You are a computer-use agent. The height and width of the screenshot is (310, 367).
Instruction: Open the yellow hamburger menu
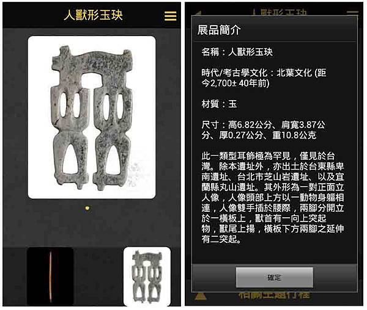pos(171,16)
